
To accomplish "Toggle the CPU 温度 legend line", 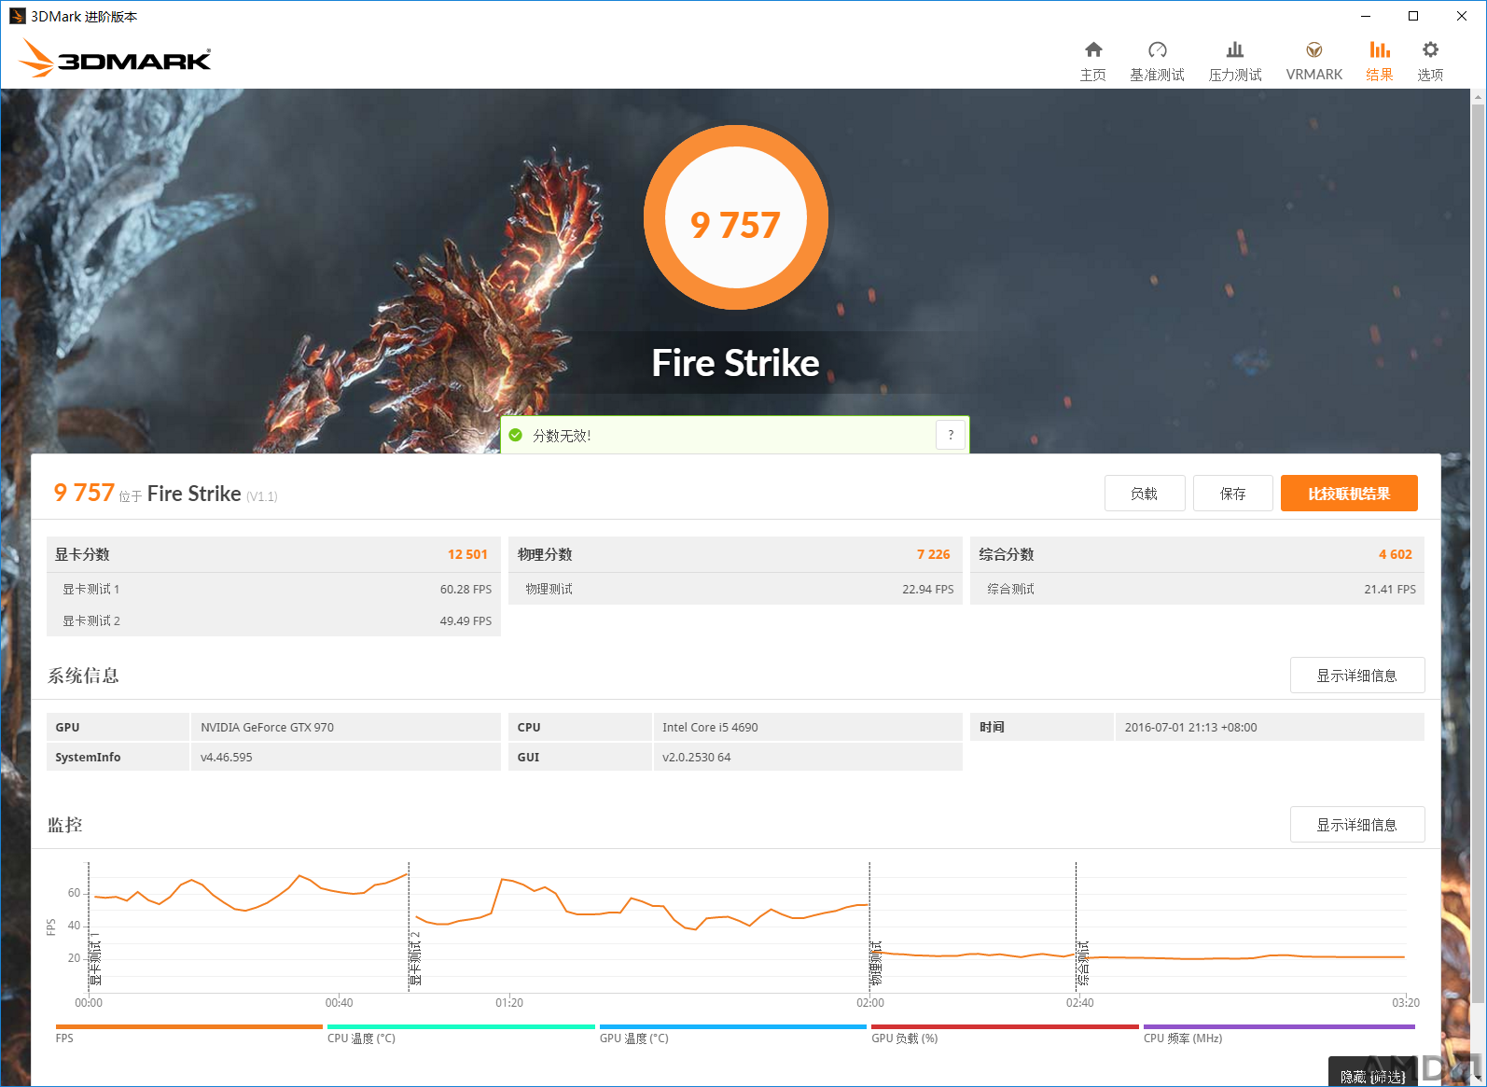I will [461, 1027].
